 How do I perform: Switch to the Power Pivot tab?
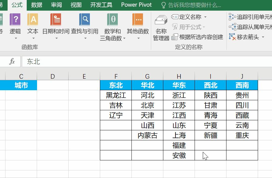[136, 5]
